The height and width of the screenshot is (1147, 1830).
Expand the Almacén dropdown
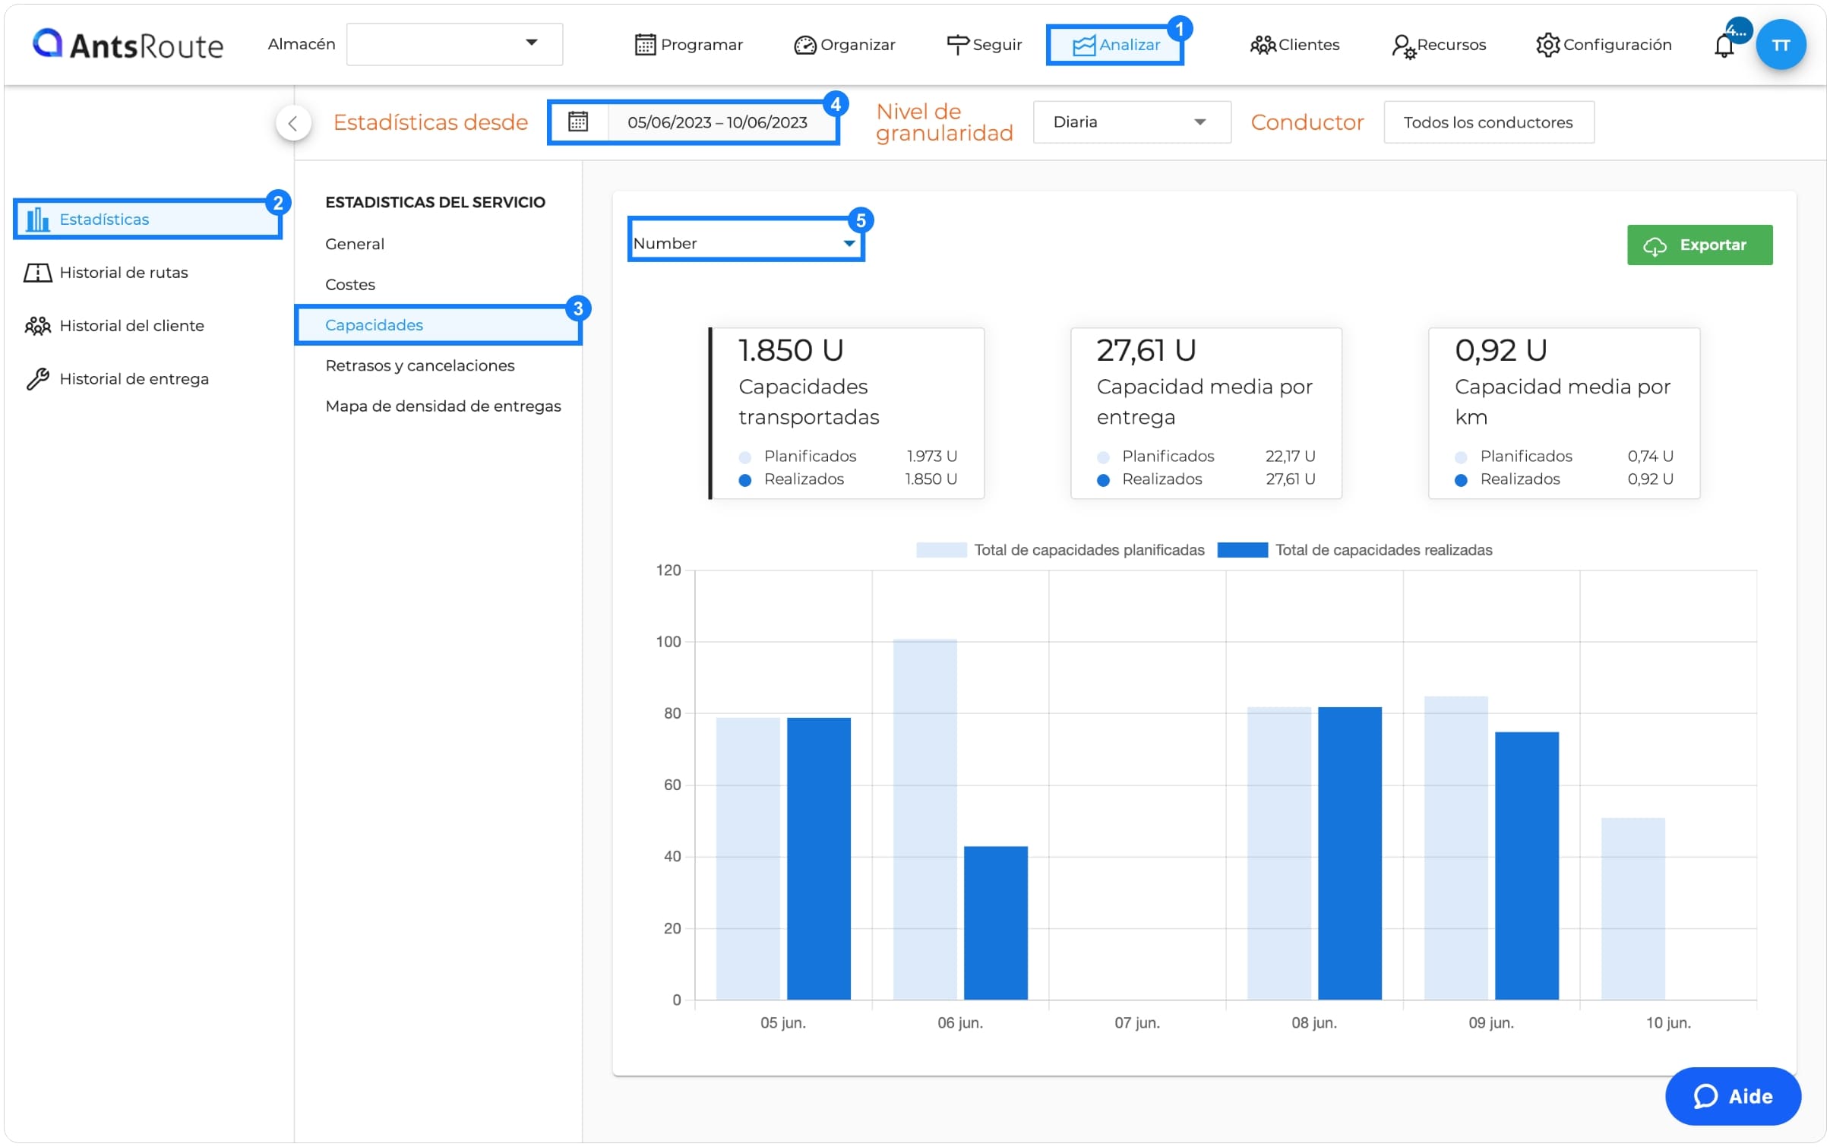click(x=454, y=44)
